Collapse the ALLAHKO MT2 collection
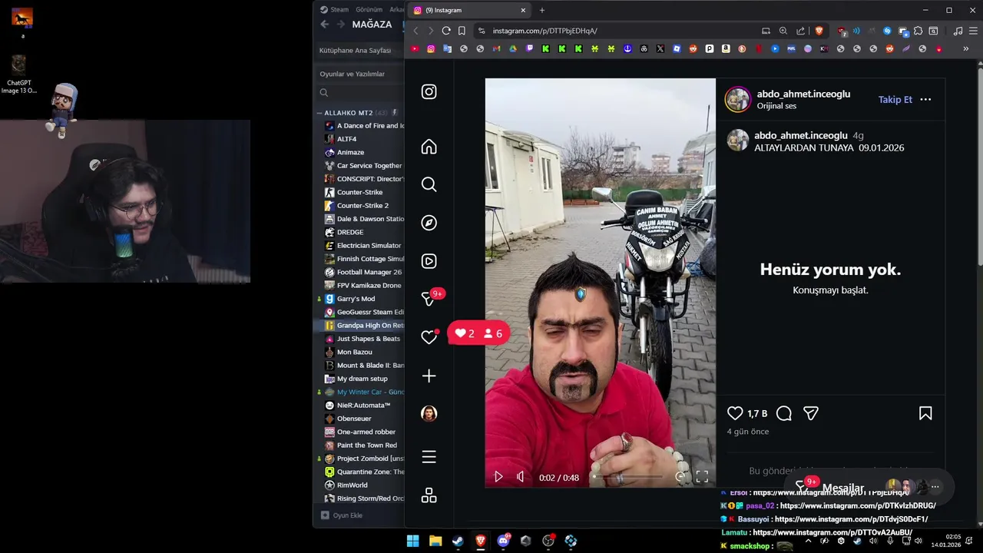Viewport: 983px width, 553px height. pyautogui.click(x=319, y=113)
